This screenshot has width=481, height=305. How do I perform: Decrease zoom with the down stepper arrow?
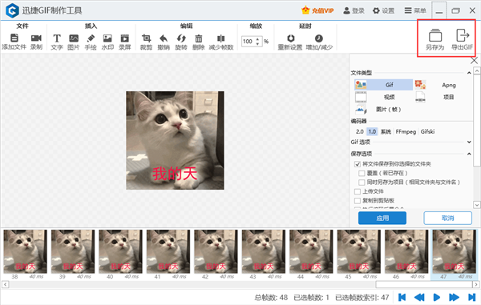(x=257, y=44)
